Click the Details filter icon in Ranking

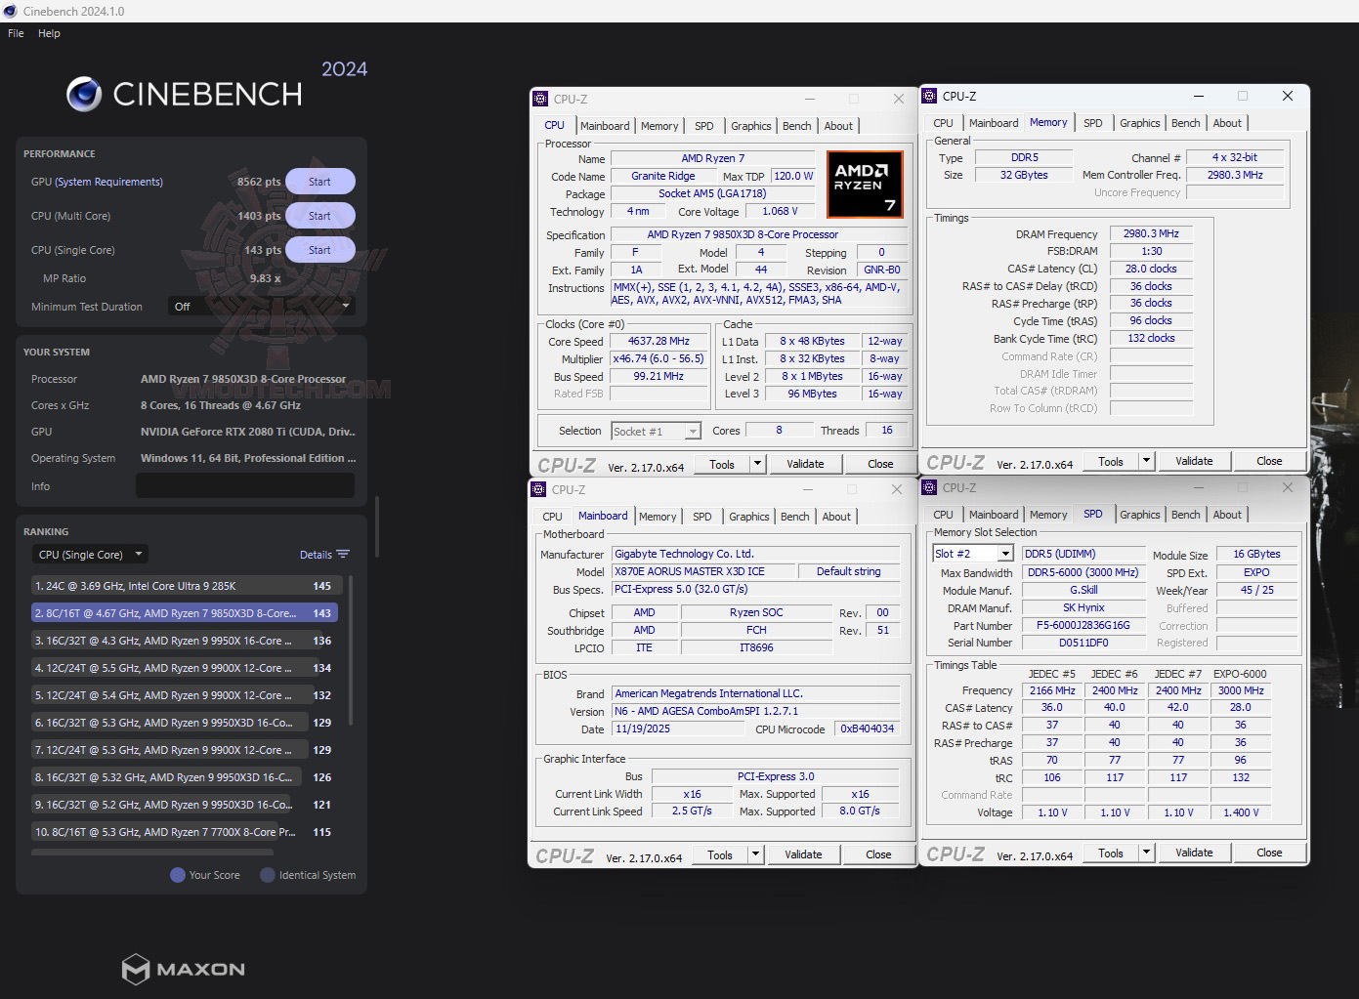point(343,555)
